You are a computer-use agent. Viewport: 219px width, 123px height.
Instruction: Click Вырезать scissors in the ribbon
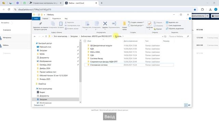69,23
